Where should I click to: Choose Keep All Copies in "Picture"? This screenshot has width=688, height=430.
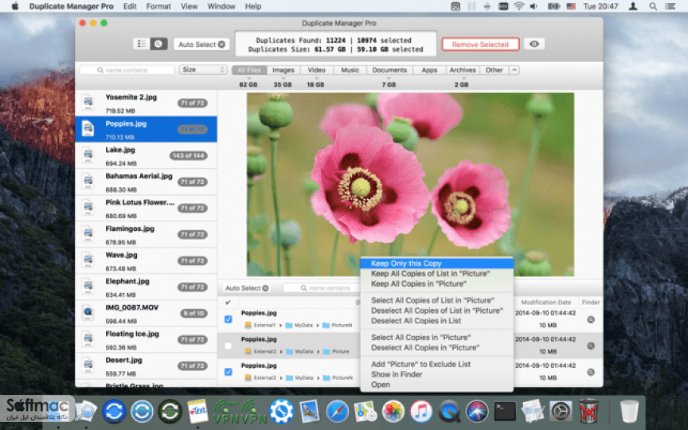[x=436, y=284]
